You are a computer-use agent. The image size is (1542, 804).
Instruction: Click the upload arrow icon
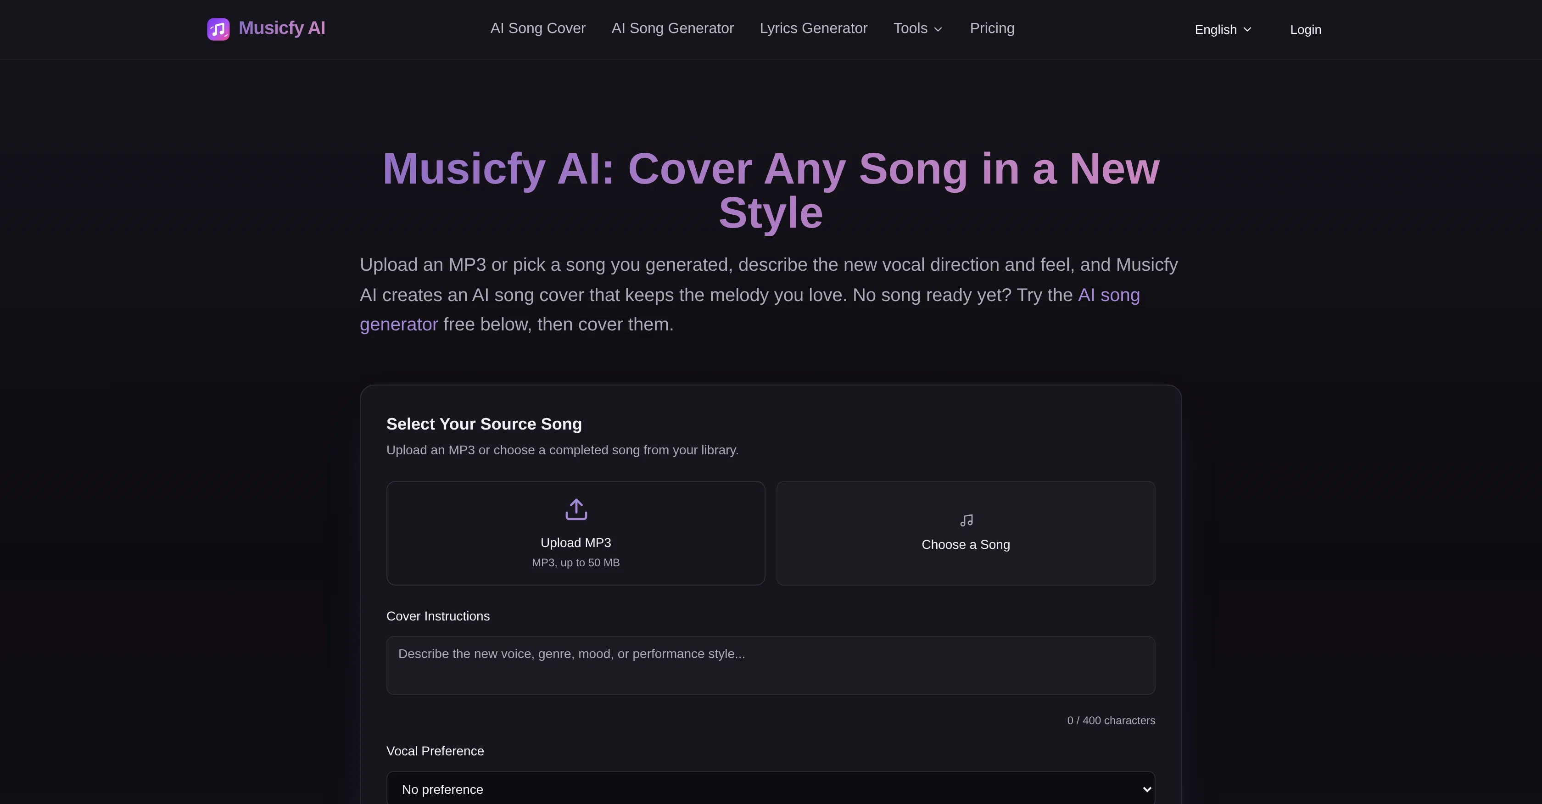click(x=576, y=509)
